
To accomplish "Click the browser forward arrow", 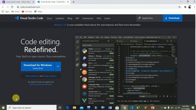I will coord(7,7).
